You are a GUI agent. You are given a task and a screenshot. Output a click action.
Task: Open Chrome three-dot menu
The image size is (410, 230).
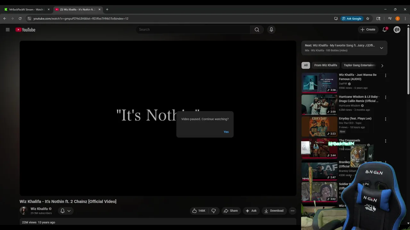405,19
